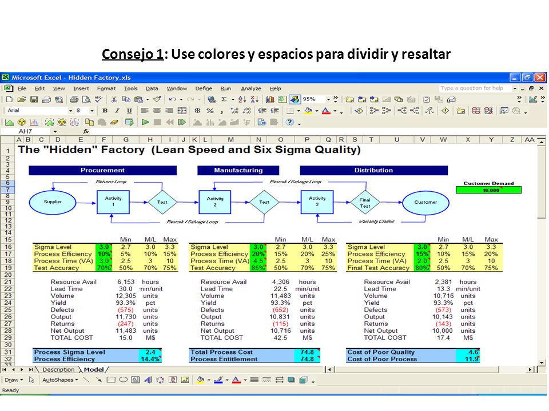549x411 pixels.
Task: Select the Model sheet tab
Action: pyautogui.click(x=93, y=369)
